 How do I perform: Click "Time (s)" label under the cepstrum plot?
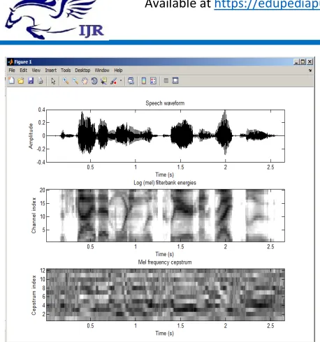tap(164, 334)
